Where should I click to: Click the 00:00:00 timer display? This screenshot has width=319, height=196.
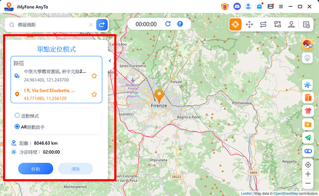click(x=146, y=24)
